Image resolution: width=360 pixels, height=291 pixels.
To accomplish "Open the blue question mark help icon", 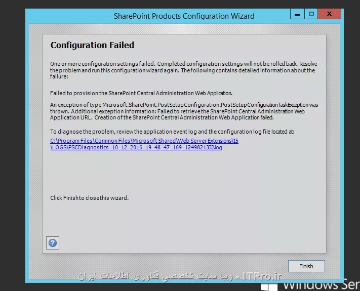I will pos(53,243).
